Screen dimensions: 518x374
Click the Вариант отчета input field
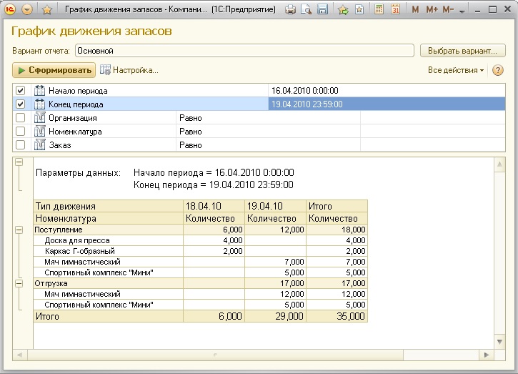tap(244, 51)
